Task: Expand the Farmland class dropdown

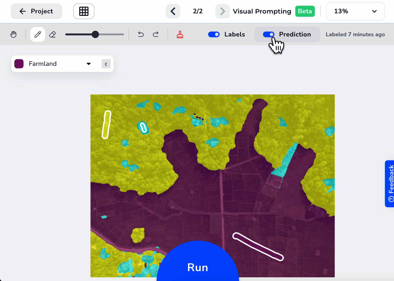Action: point(89,64)
